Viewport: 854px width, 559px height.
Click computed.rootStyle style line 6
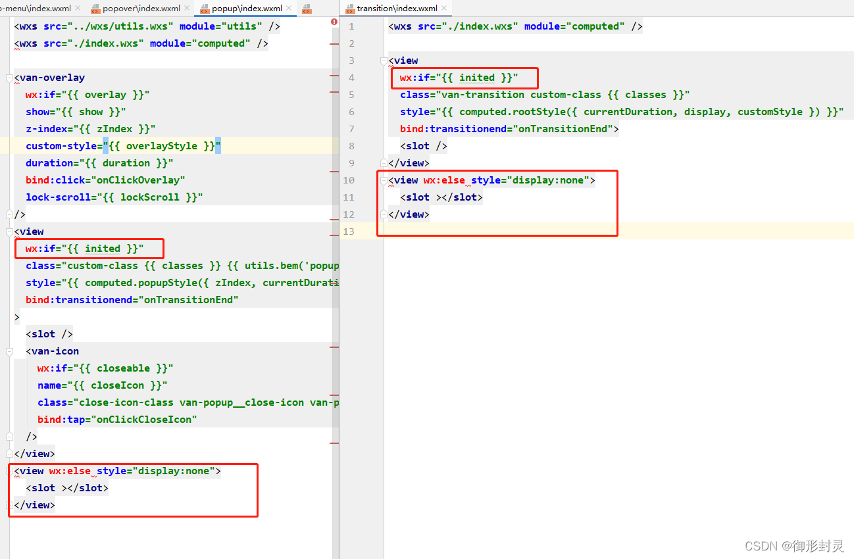coord(622,112)
